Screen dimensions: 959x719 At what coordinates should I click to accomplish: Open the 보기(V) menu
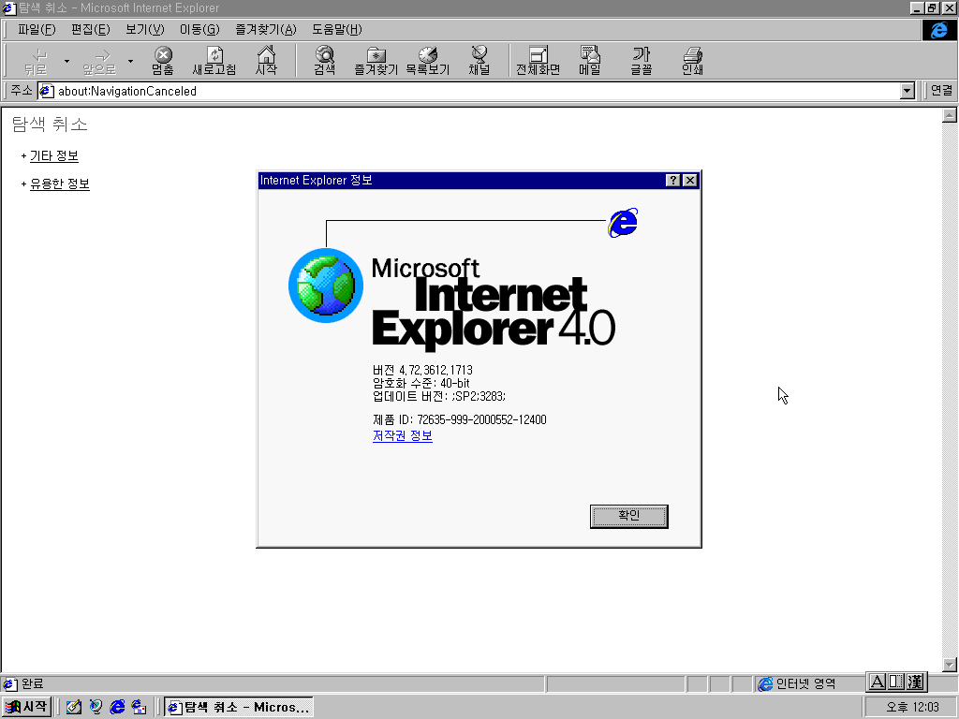(x=145, y=29)
